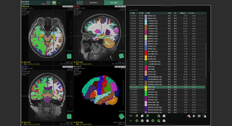Click the clipboard copy icon at bottom right
This screenshot has width=232, height=126.
pyautogui.click(x=205, y=116)
